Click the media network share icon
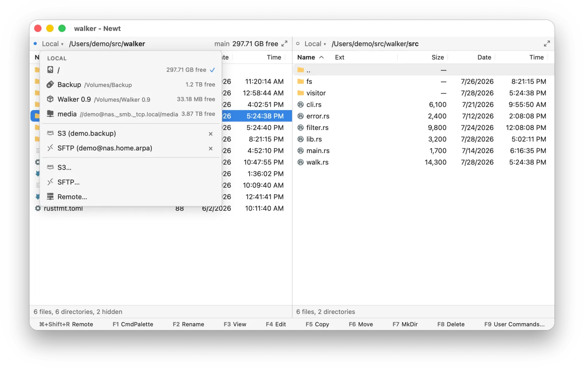Image resolution: width=584 pixels, height=369 pixels. click(50, 114)
